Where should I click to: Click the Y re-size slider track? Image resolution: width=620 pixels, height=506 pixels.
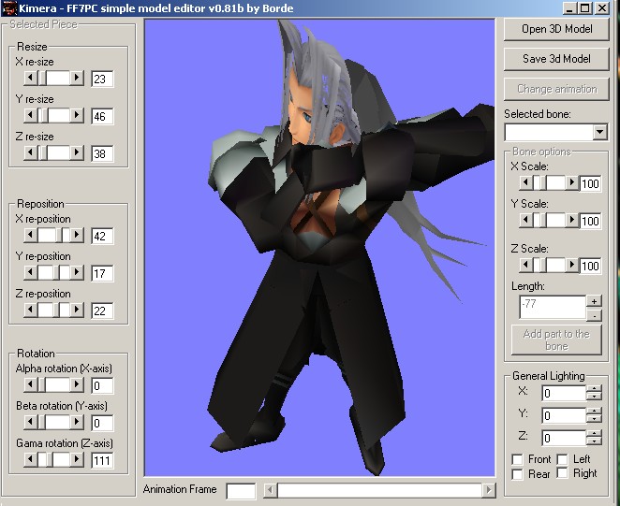click(x=53, y=116)
